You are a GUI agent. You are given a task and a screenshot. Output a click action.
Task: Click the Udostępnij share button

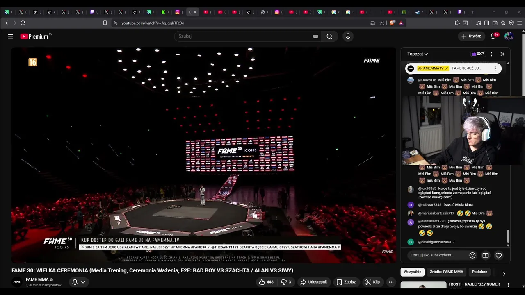coord(314,282)
